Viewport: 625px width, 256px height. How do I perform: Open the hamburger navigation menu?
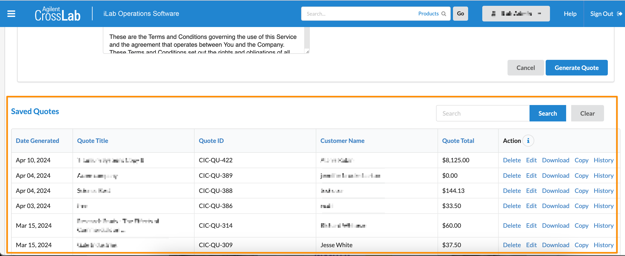tap(11, 14)
